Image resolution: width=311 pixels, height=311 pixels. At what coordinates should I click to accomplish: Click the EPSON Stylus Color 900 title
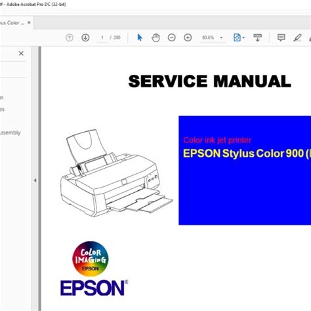(x=247, y=154)
